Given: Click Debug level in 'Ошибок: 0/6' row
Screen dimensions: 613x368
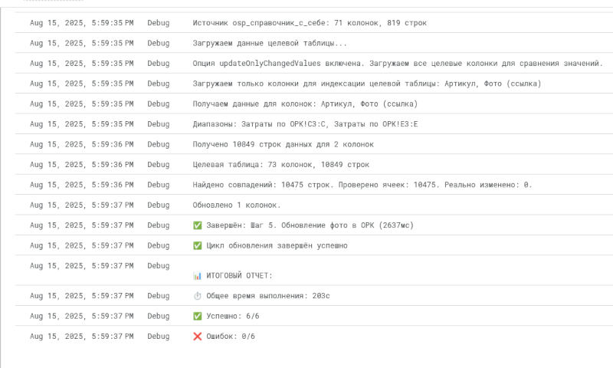Looking at the screenshot, I should tap(159, 337).
